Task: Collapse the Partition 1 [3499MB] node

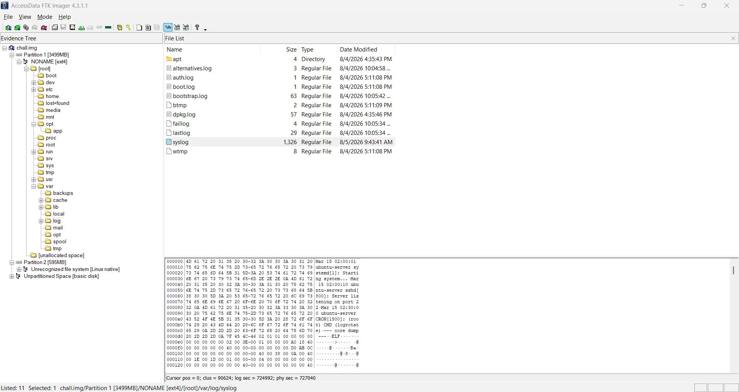Action: (12, 55)
